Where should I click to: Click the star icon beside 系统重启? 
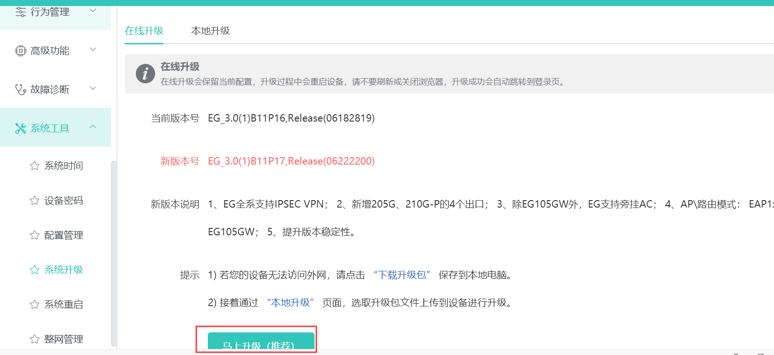click(x=35, y=304)
